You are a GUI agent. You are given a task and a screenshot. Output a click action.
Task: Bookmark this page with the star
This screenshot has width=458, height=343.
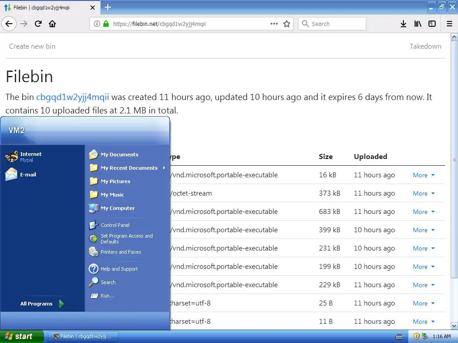tap(287, 24)
